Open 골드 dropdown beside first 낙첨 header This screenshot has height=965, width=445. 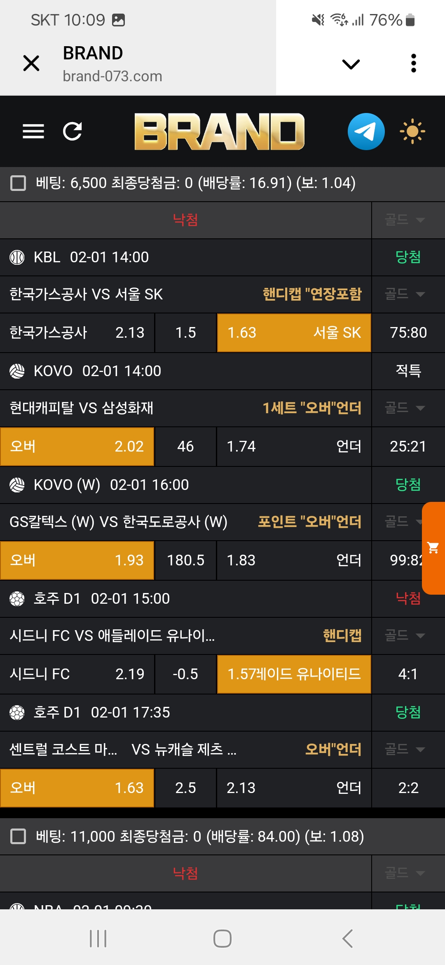coord(405,220)
